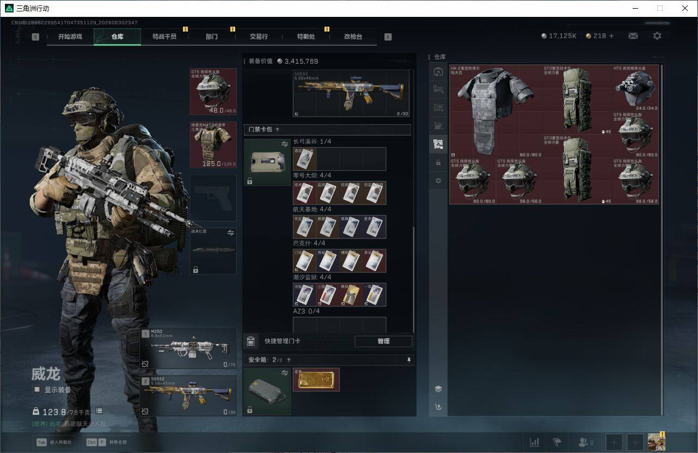Select the HA-2 heavy armor vest in storage

pos(495,112)
